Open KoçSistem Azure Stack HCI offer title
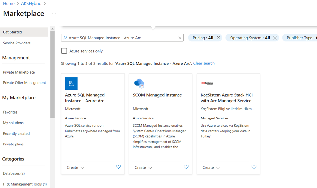Image resolution: width=317 pixels, height=188 pixels. tap(226, 98)
